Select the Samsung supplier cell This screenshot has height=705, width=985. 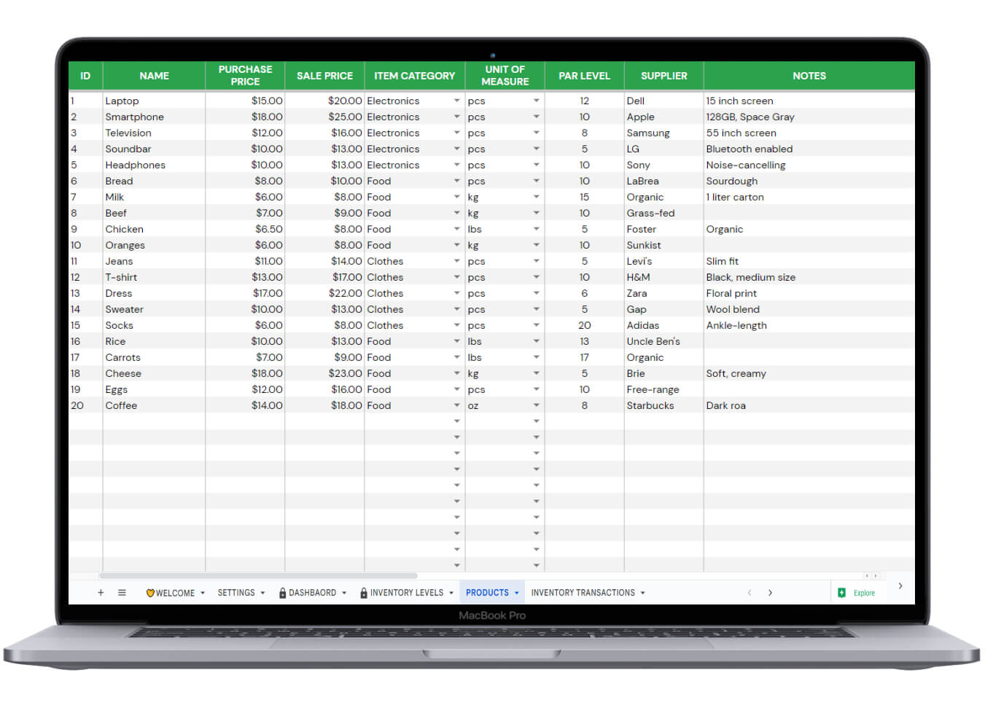coord(663,133)
